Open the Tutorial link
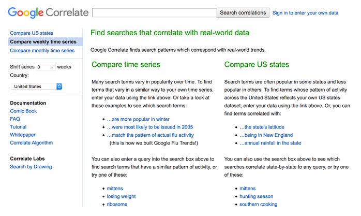This screenshot has width=361, height=216. coord(18,127)
